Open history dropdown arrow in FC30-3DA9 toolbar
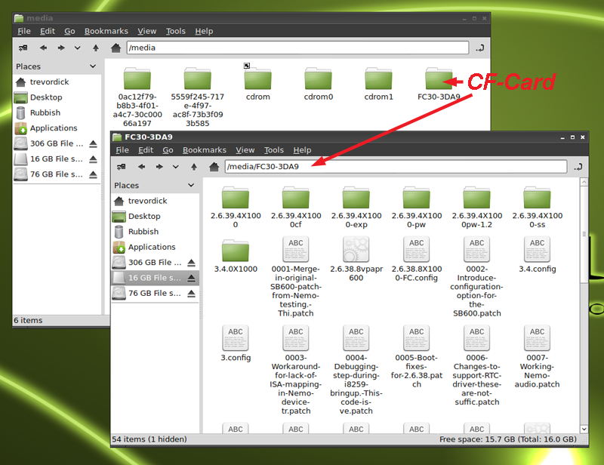 [x=176, y=167]
